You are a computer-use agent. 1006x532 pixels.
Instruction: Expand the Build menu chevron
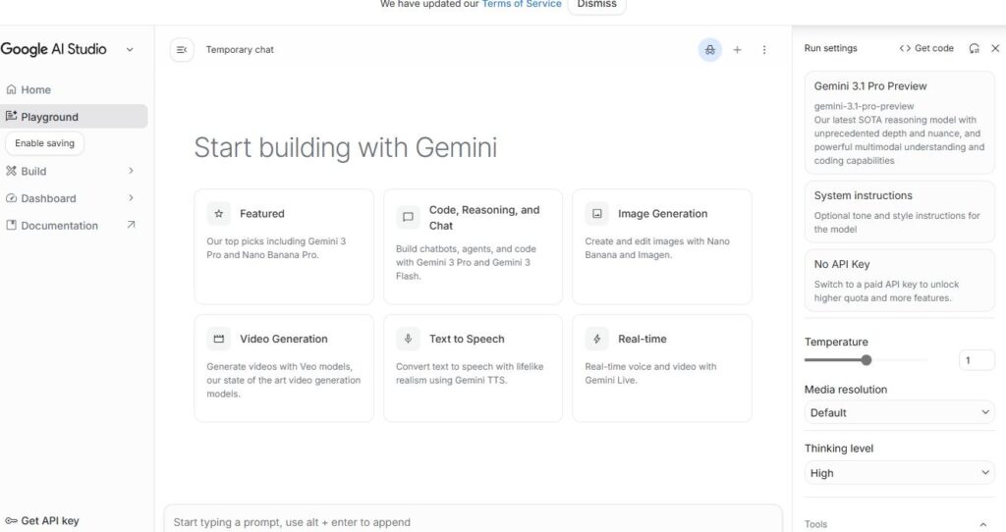coord(131,171)
